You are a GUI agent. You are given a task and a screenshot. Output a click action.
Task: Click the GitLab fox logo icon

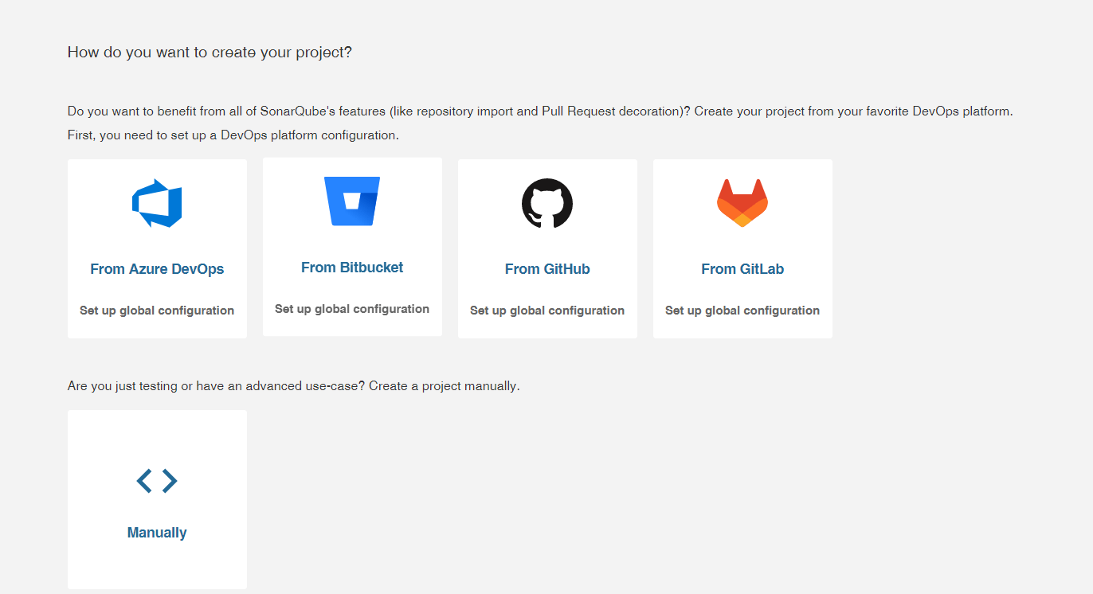(x=742, y=203)
